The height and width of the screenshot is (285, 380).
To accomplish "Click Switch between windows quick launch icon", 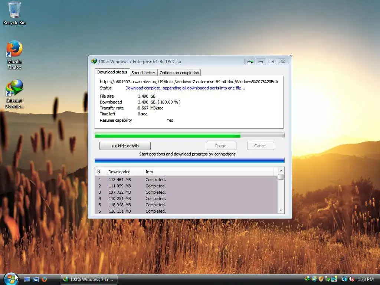I will tap(36, 279).
